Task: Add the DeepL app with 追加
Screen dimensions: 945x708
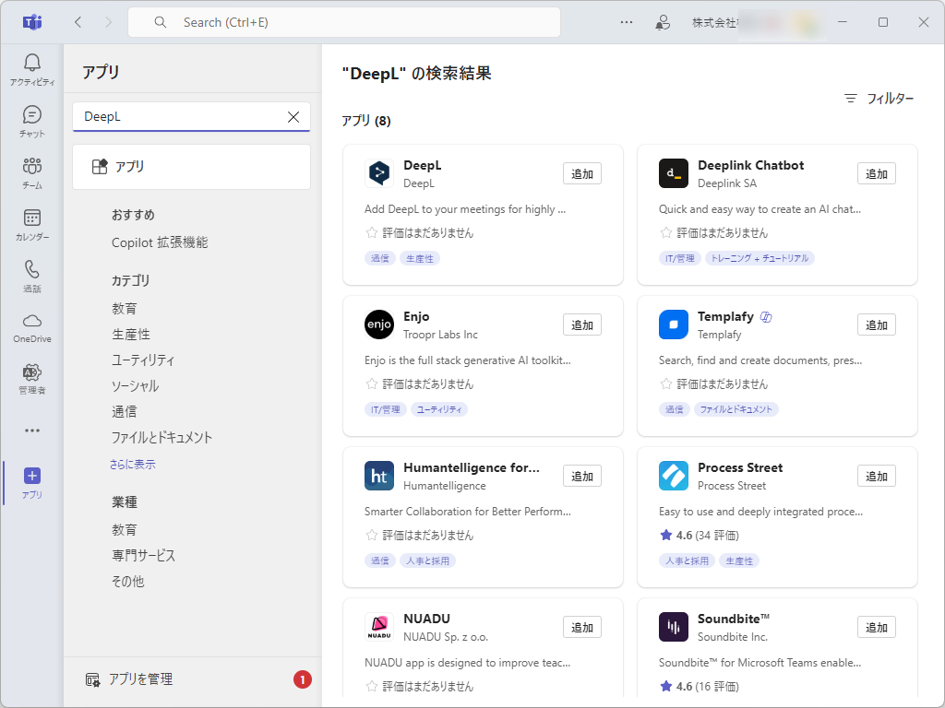Action: coord(581,173)
